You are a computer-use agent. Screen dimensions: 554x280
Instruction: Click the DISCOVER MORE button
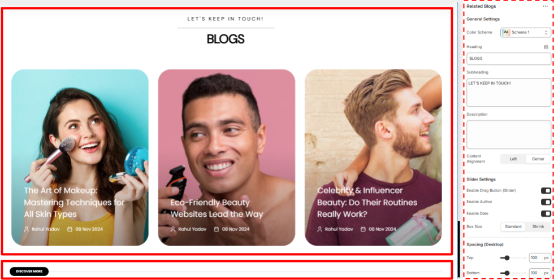tap(29, 272)
